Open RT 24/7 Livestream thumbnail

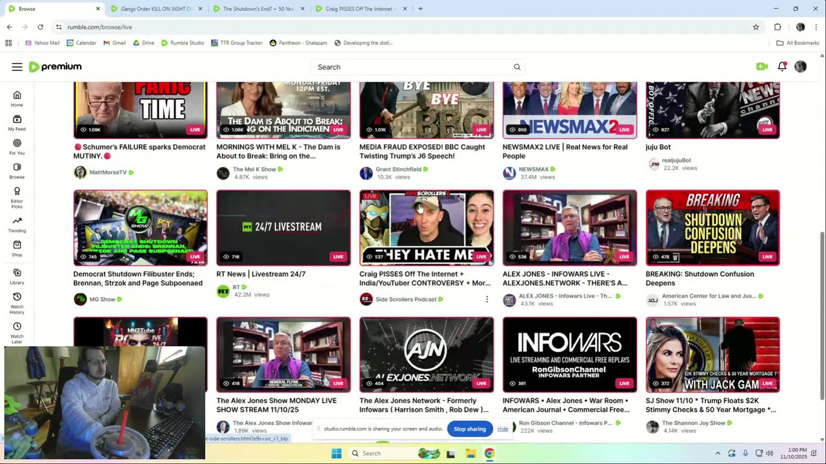tap(283, 227)
